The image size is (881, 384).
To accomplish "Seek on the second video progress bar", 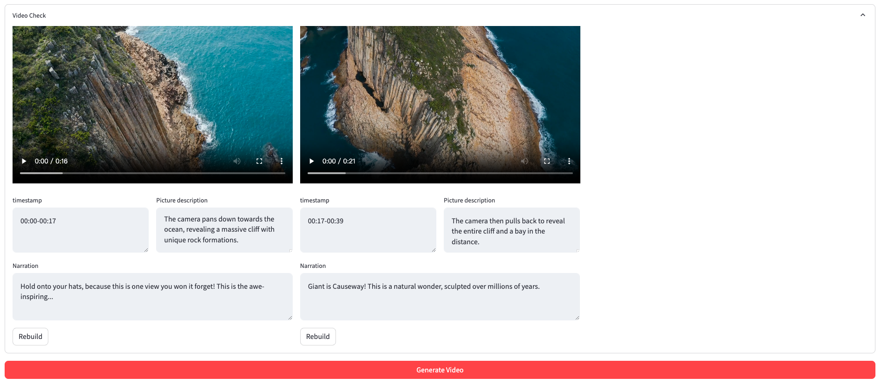I will coord(440,173).
